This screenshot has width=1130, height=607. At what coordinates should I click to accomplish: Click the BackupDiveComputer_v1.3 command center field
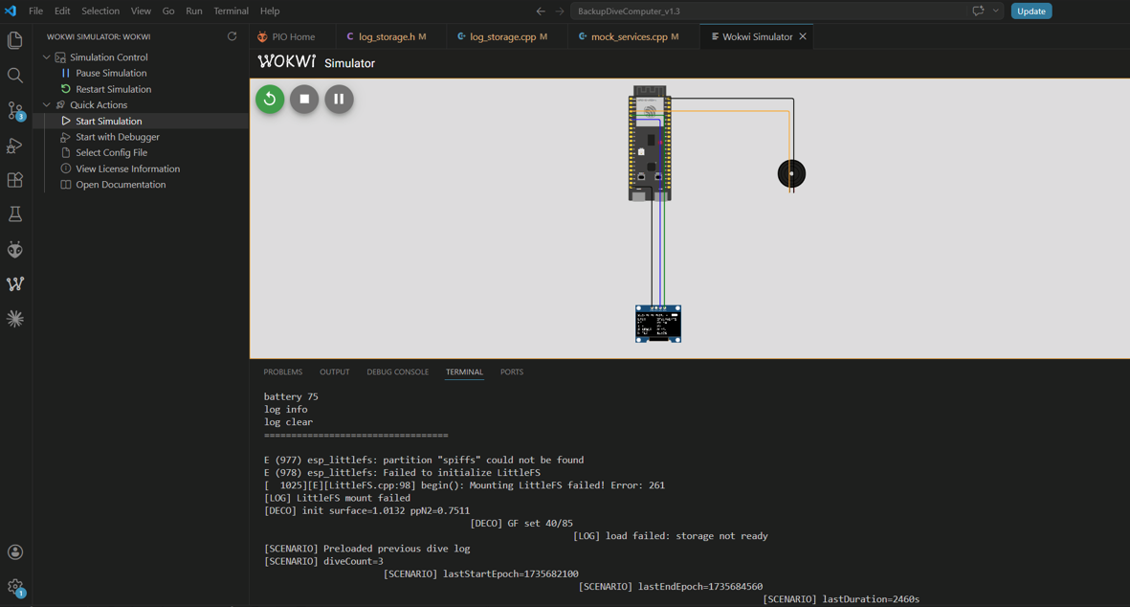pyautogui.click(x=771, y=11)
